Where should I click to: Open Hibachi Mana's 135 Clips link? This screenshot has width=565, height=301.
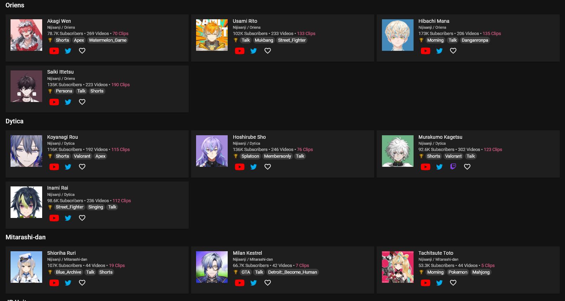tap(492, 34)
